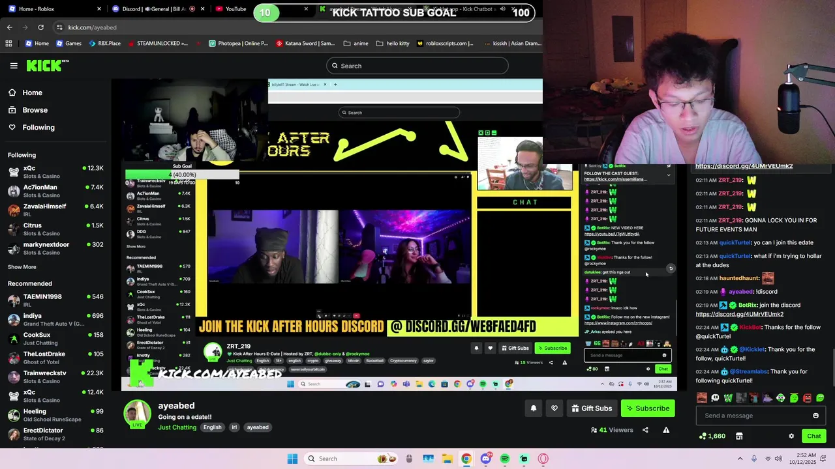Open markynextdoor channel in sidebar
The width and height of the screenshot is (835, 469).
(x=55, y=248)
